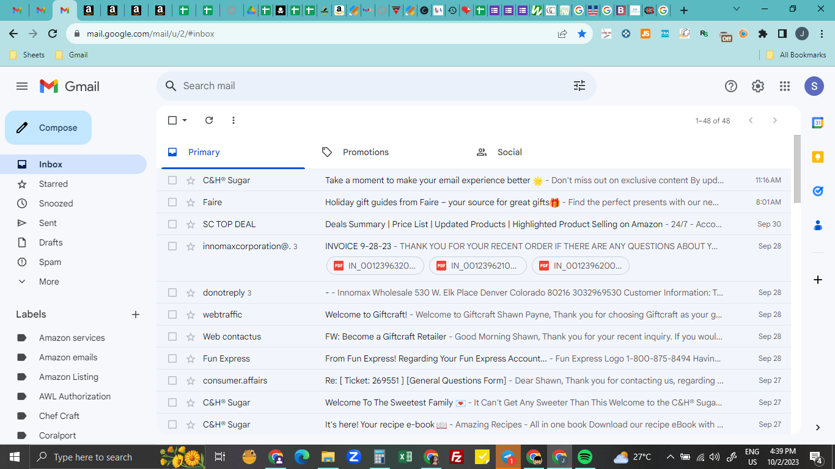Open the Amazon services label
The image size is (835, 469).
(73, 338)
